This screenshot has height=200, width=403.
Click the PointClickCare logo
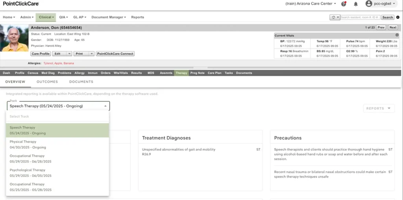point(21,4)
